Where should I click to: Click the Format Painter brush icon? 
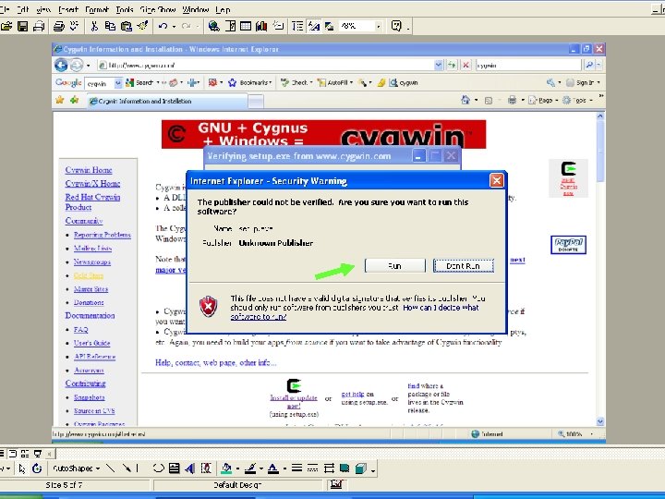pyautogui.click(x=142, y=26)
